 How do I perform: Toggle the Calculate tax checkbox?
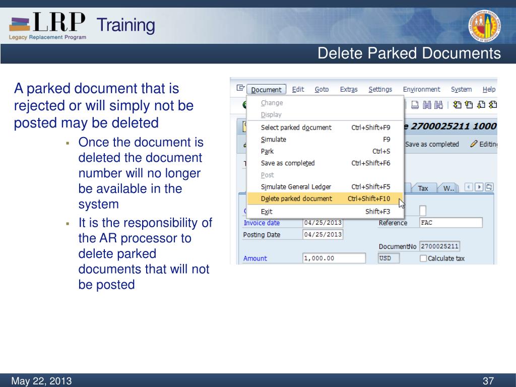point(423,259)
